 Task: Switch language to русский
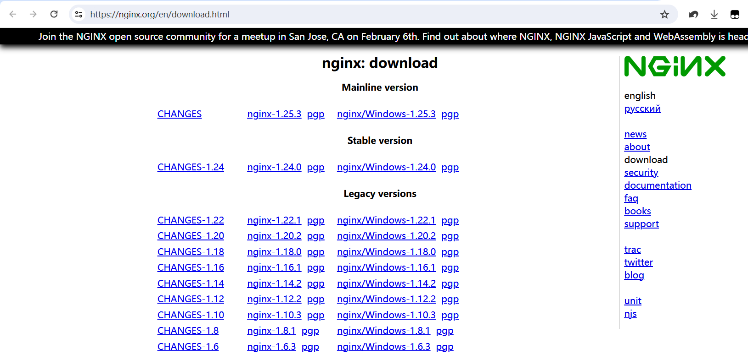[642, 109]
